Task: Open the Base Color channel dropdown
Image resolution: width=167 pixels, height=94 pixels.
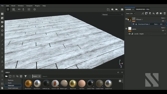Action: click(x=130, y=13)
